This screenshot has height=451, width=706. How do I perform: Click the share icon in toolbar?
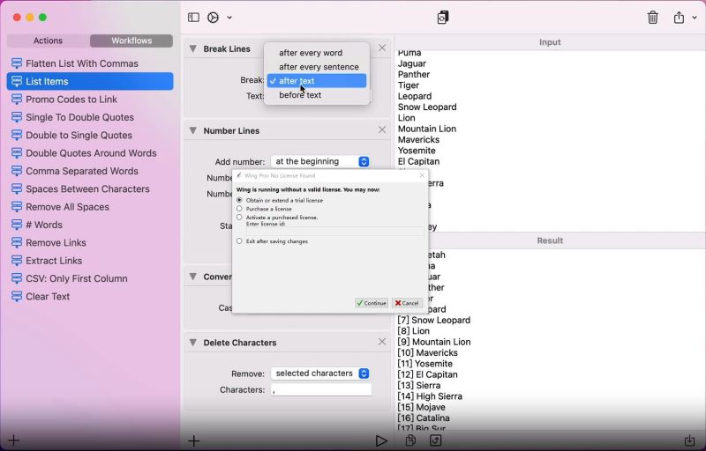point(679,18)
